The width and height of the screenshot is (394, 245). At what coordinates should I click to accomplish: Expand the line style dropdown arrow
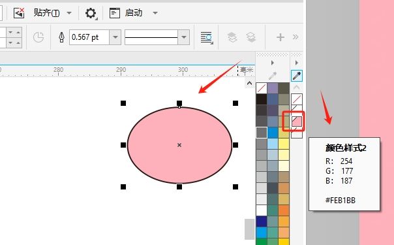[x=184, y=37]
